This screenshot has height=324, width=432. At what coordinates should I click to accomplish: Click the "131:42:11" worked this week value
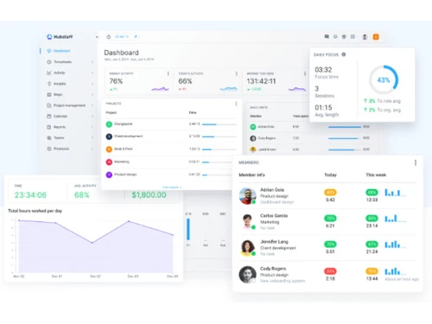coord(261,81)
